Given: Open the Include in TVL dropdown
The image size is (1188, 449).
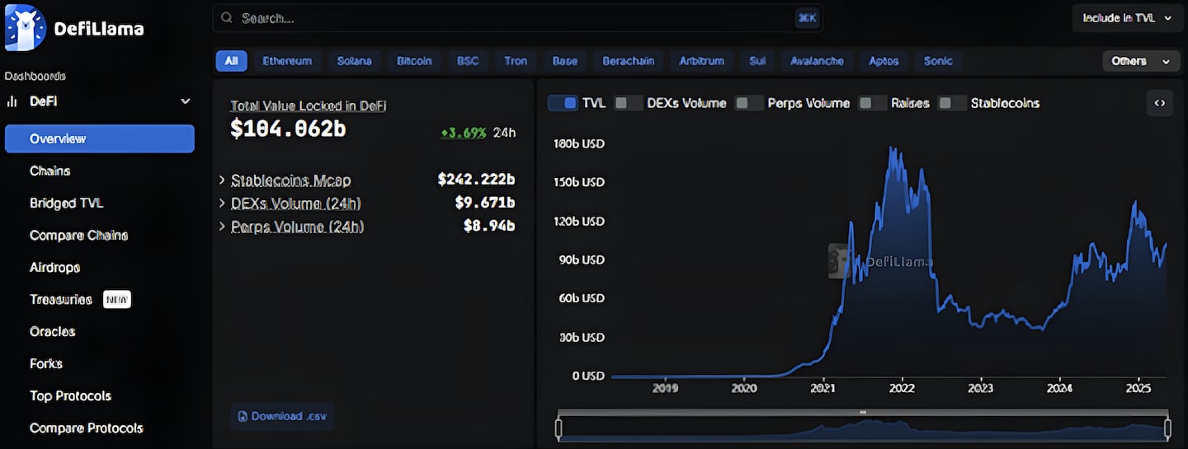Looking at the screenshot, I should 1127,18.
